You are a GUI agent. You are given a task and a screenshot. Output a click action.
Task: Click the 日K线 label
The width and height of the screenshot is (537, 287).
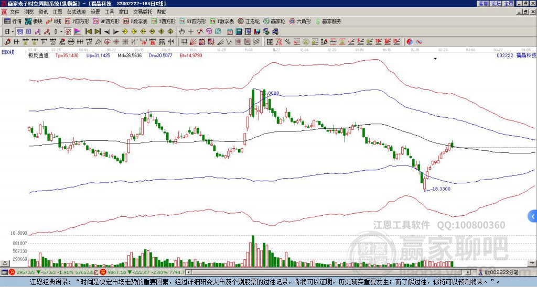click(8, 52)
